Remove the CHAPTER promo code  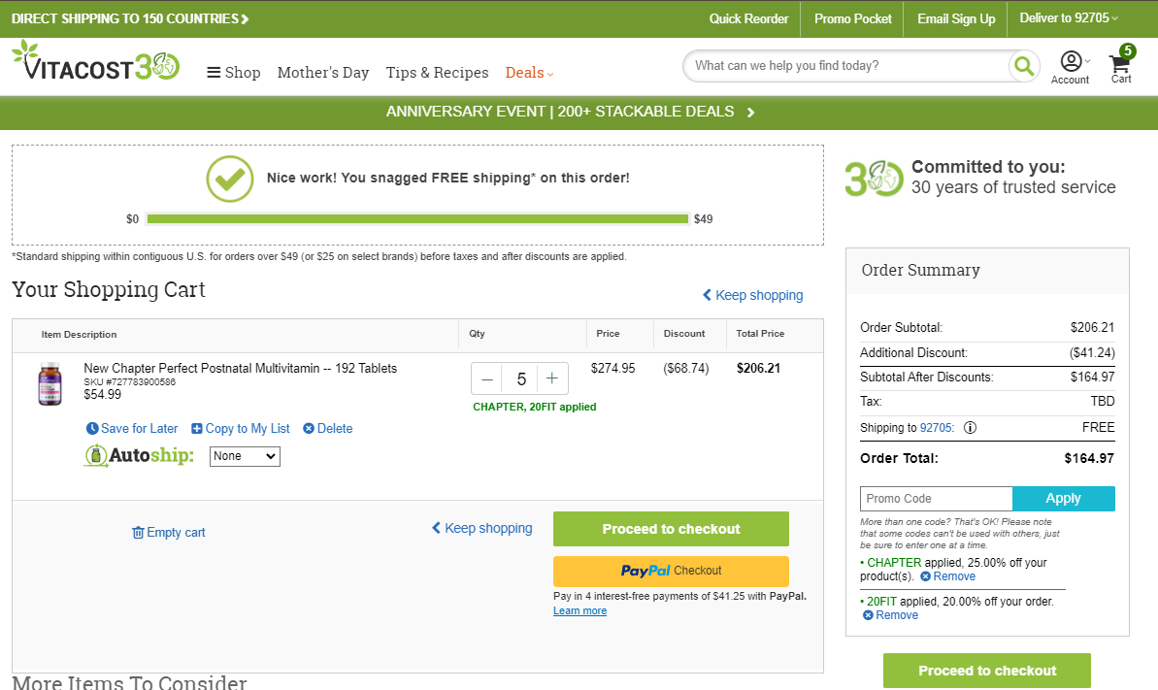[947, 576]
